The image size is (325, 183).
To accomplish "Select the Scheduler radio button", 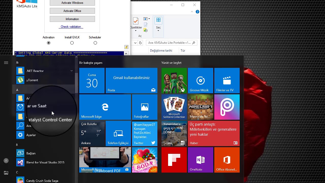I will click(x=95, y=43).
